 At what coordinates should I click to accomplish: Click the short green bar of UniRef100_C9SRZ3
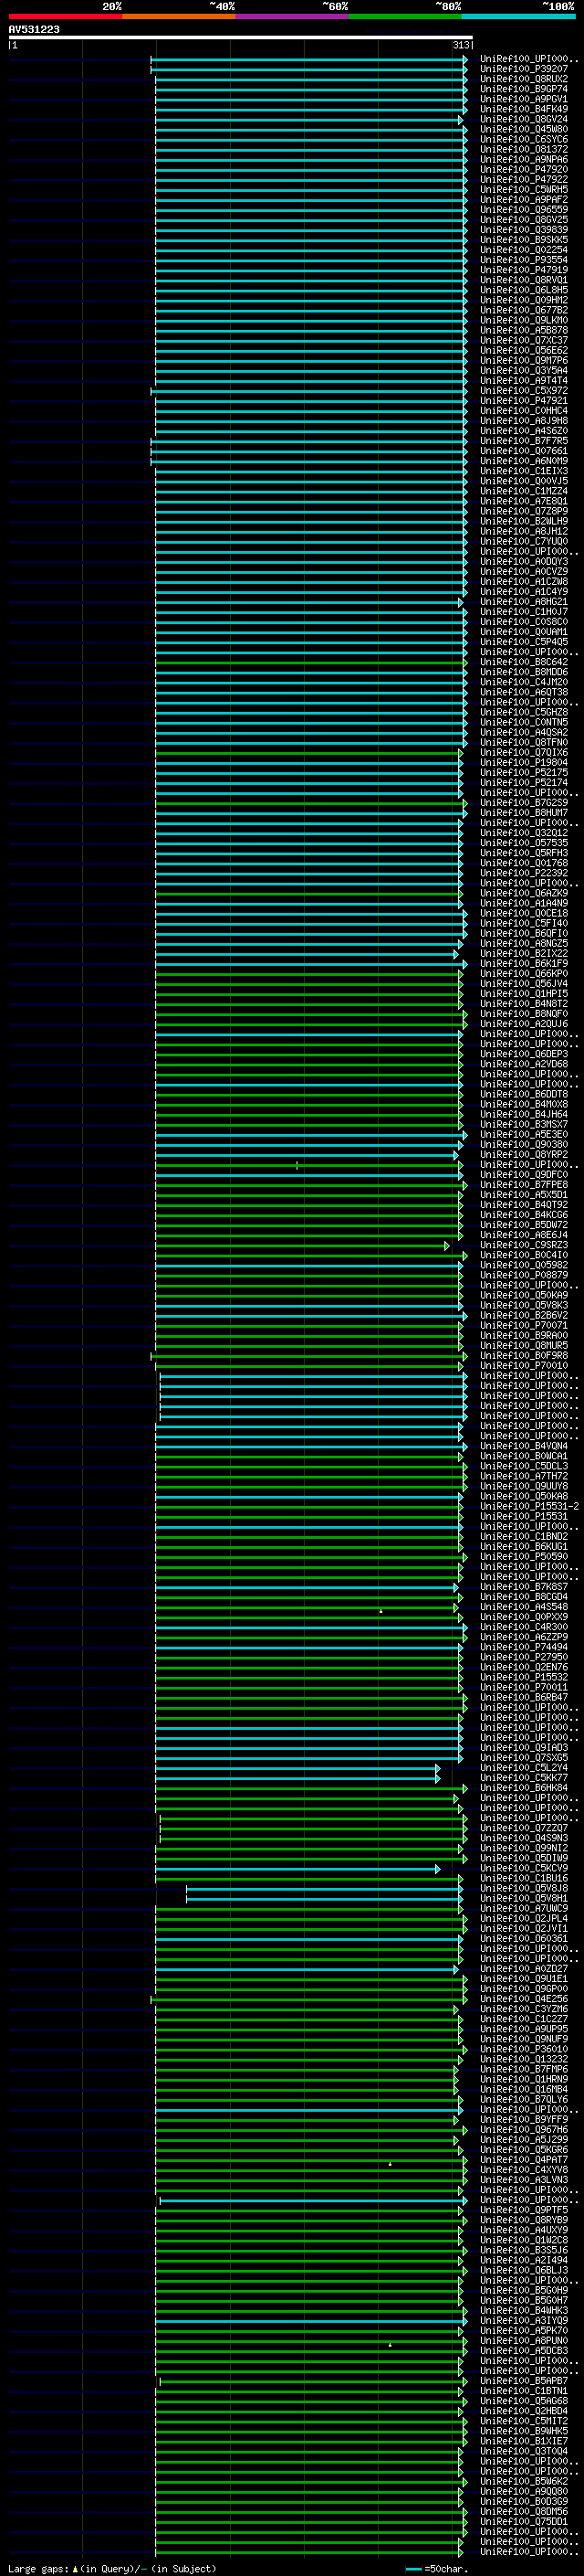[302, 1246]
